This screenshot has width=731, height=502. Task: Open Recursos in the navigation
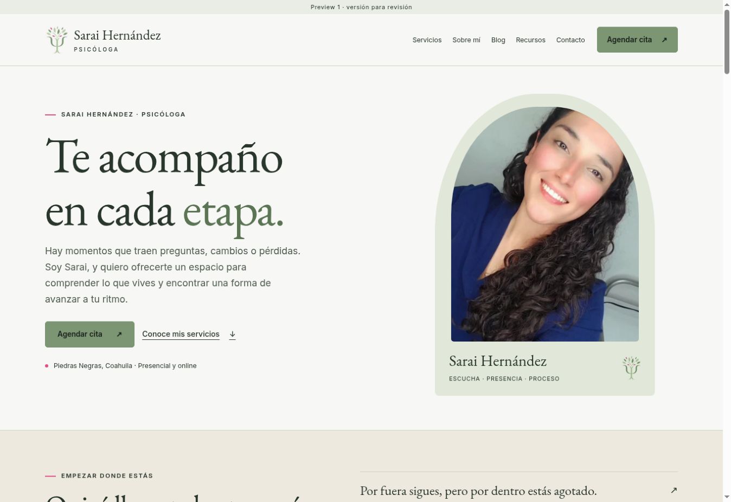click(x=530, y=40)
